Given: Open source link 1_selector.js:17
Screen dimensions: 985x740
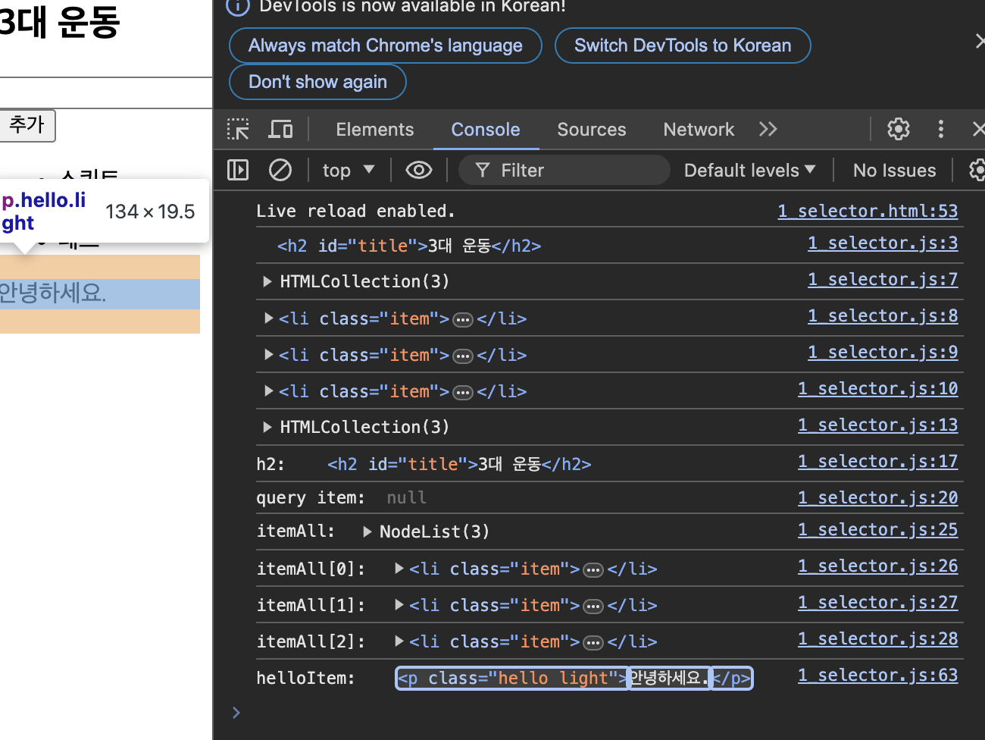Looking at the screenshot, I should [877, 461].
